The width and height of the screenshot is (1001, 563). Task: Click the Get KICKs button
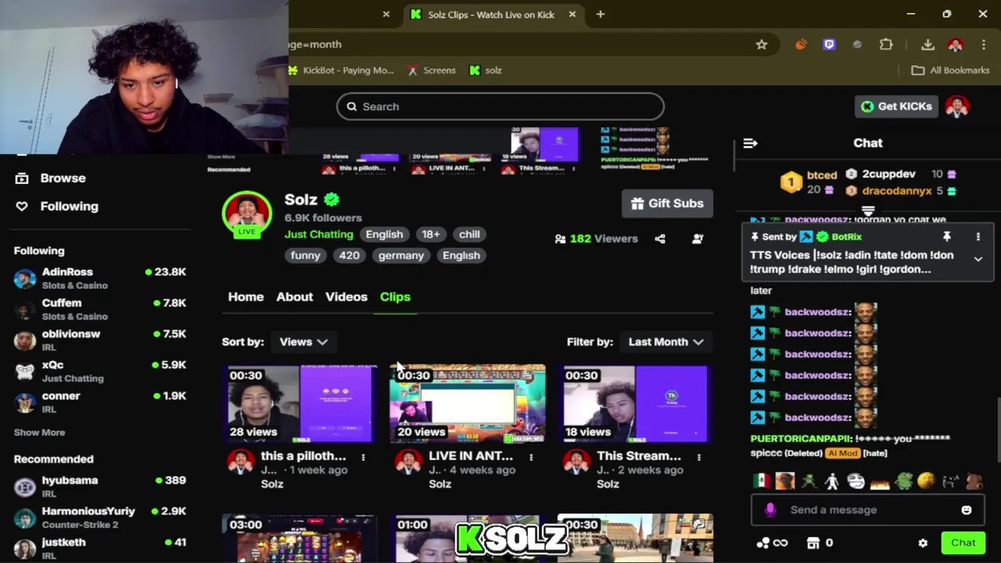click(896, 106)
